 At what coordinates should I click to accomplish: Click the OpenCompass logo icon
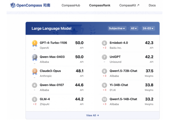pyautogui.click(x=13, y=5)
